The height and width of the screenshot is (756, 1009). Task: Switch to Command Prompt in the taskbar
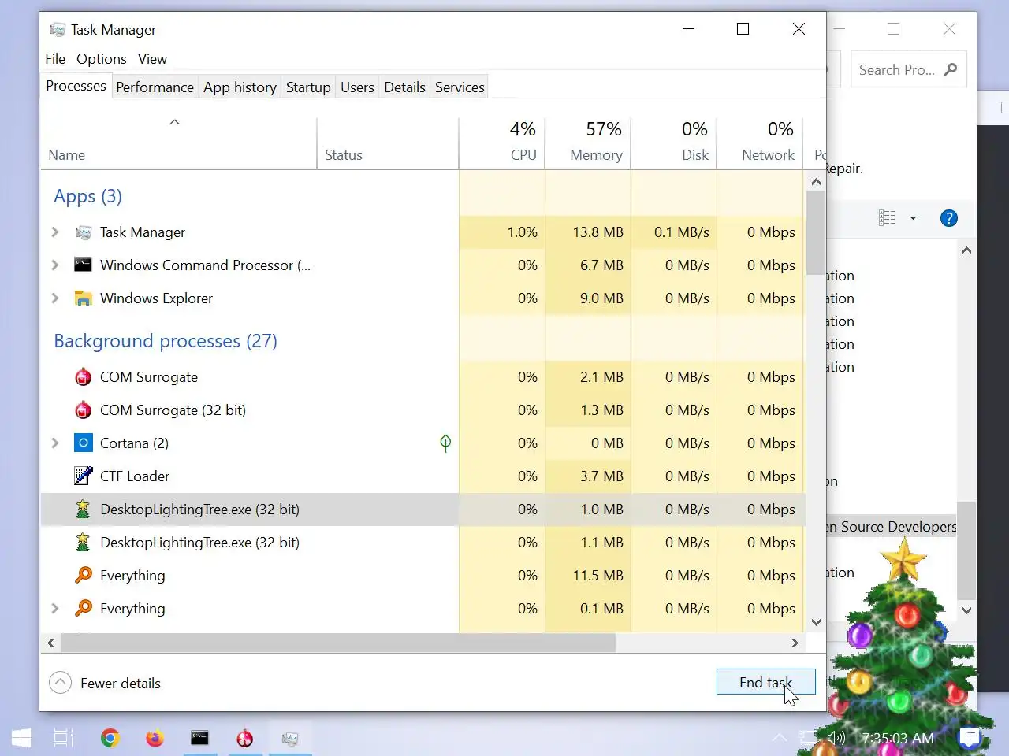pos(199,738)
